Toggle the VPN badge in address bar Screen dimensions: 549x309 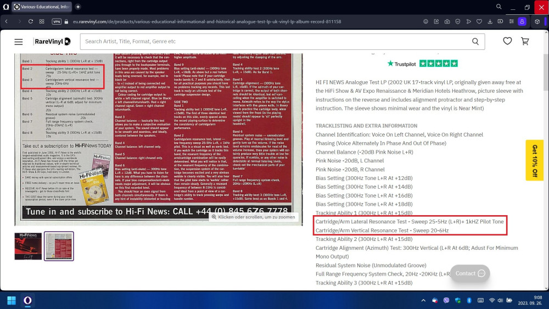tap(57, 21)
